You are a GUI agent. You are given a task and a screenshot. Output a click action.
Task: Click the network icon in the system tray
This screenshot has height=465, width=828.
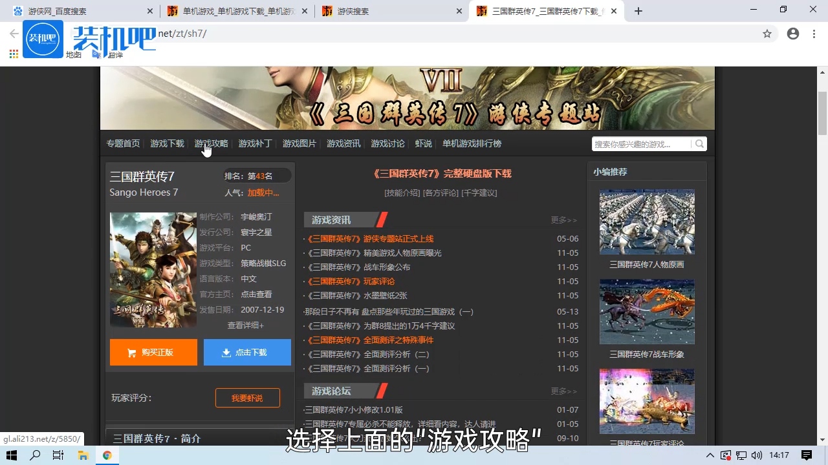tap(741, 455)
